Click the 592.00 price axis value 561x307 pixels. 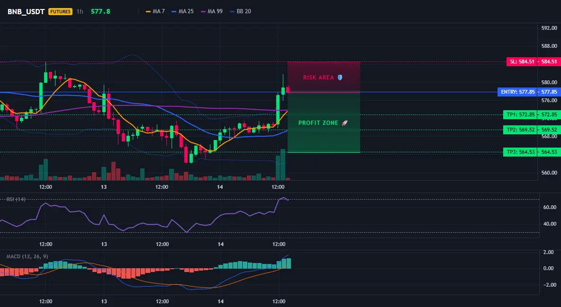[549, 28]
